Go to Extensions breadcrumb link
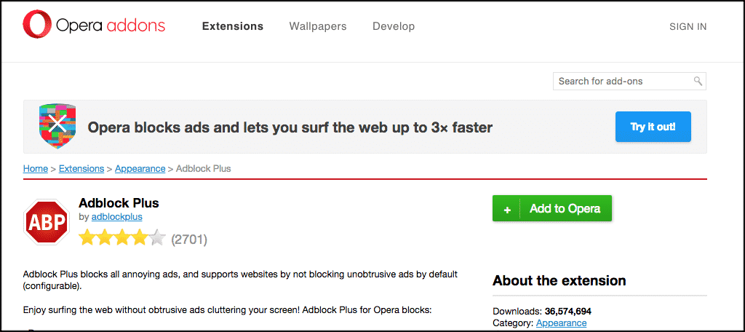This screenshot has height=332, width=745. pyautogui.click(x=81, y=168)
